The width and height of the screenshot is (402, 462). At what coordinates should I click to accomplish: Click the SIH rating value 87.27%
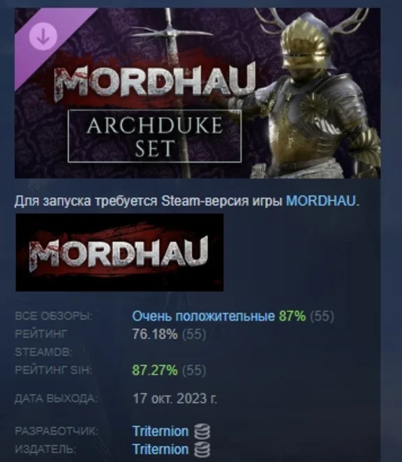[155, 370]
